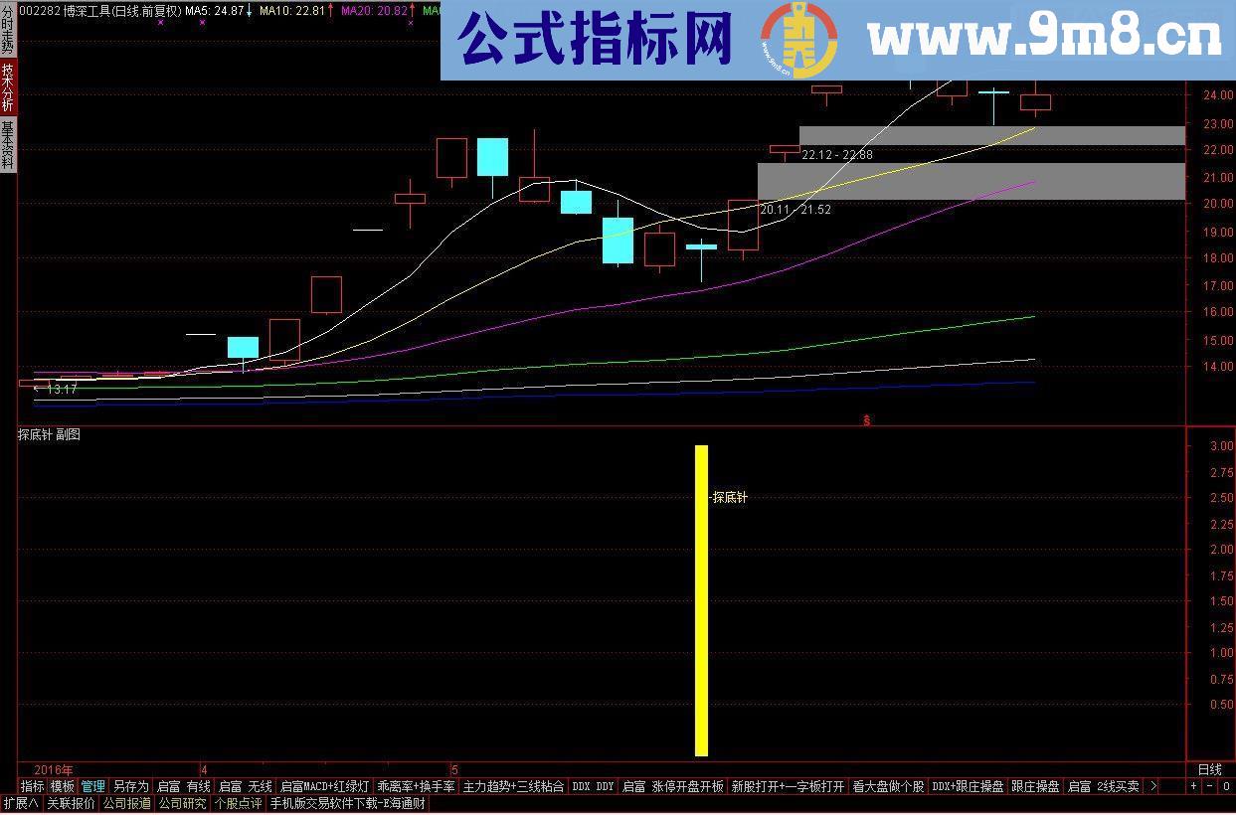This screenshot has width=1236, height=815.
Task: Select the 另存为 (save as) toolbar icon
Action: coord(130,785)
